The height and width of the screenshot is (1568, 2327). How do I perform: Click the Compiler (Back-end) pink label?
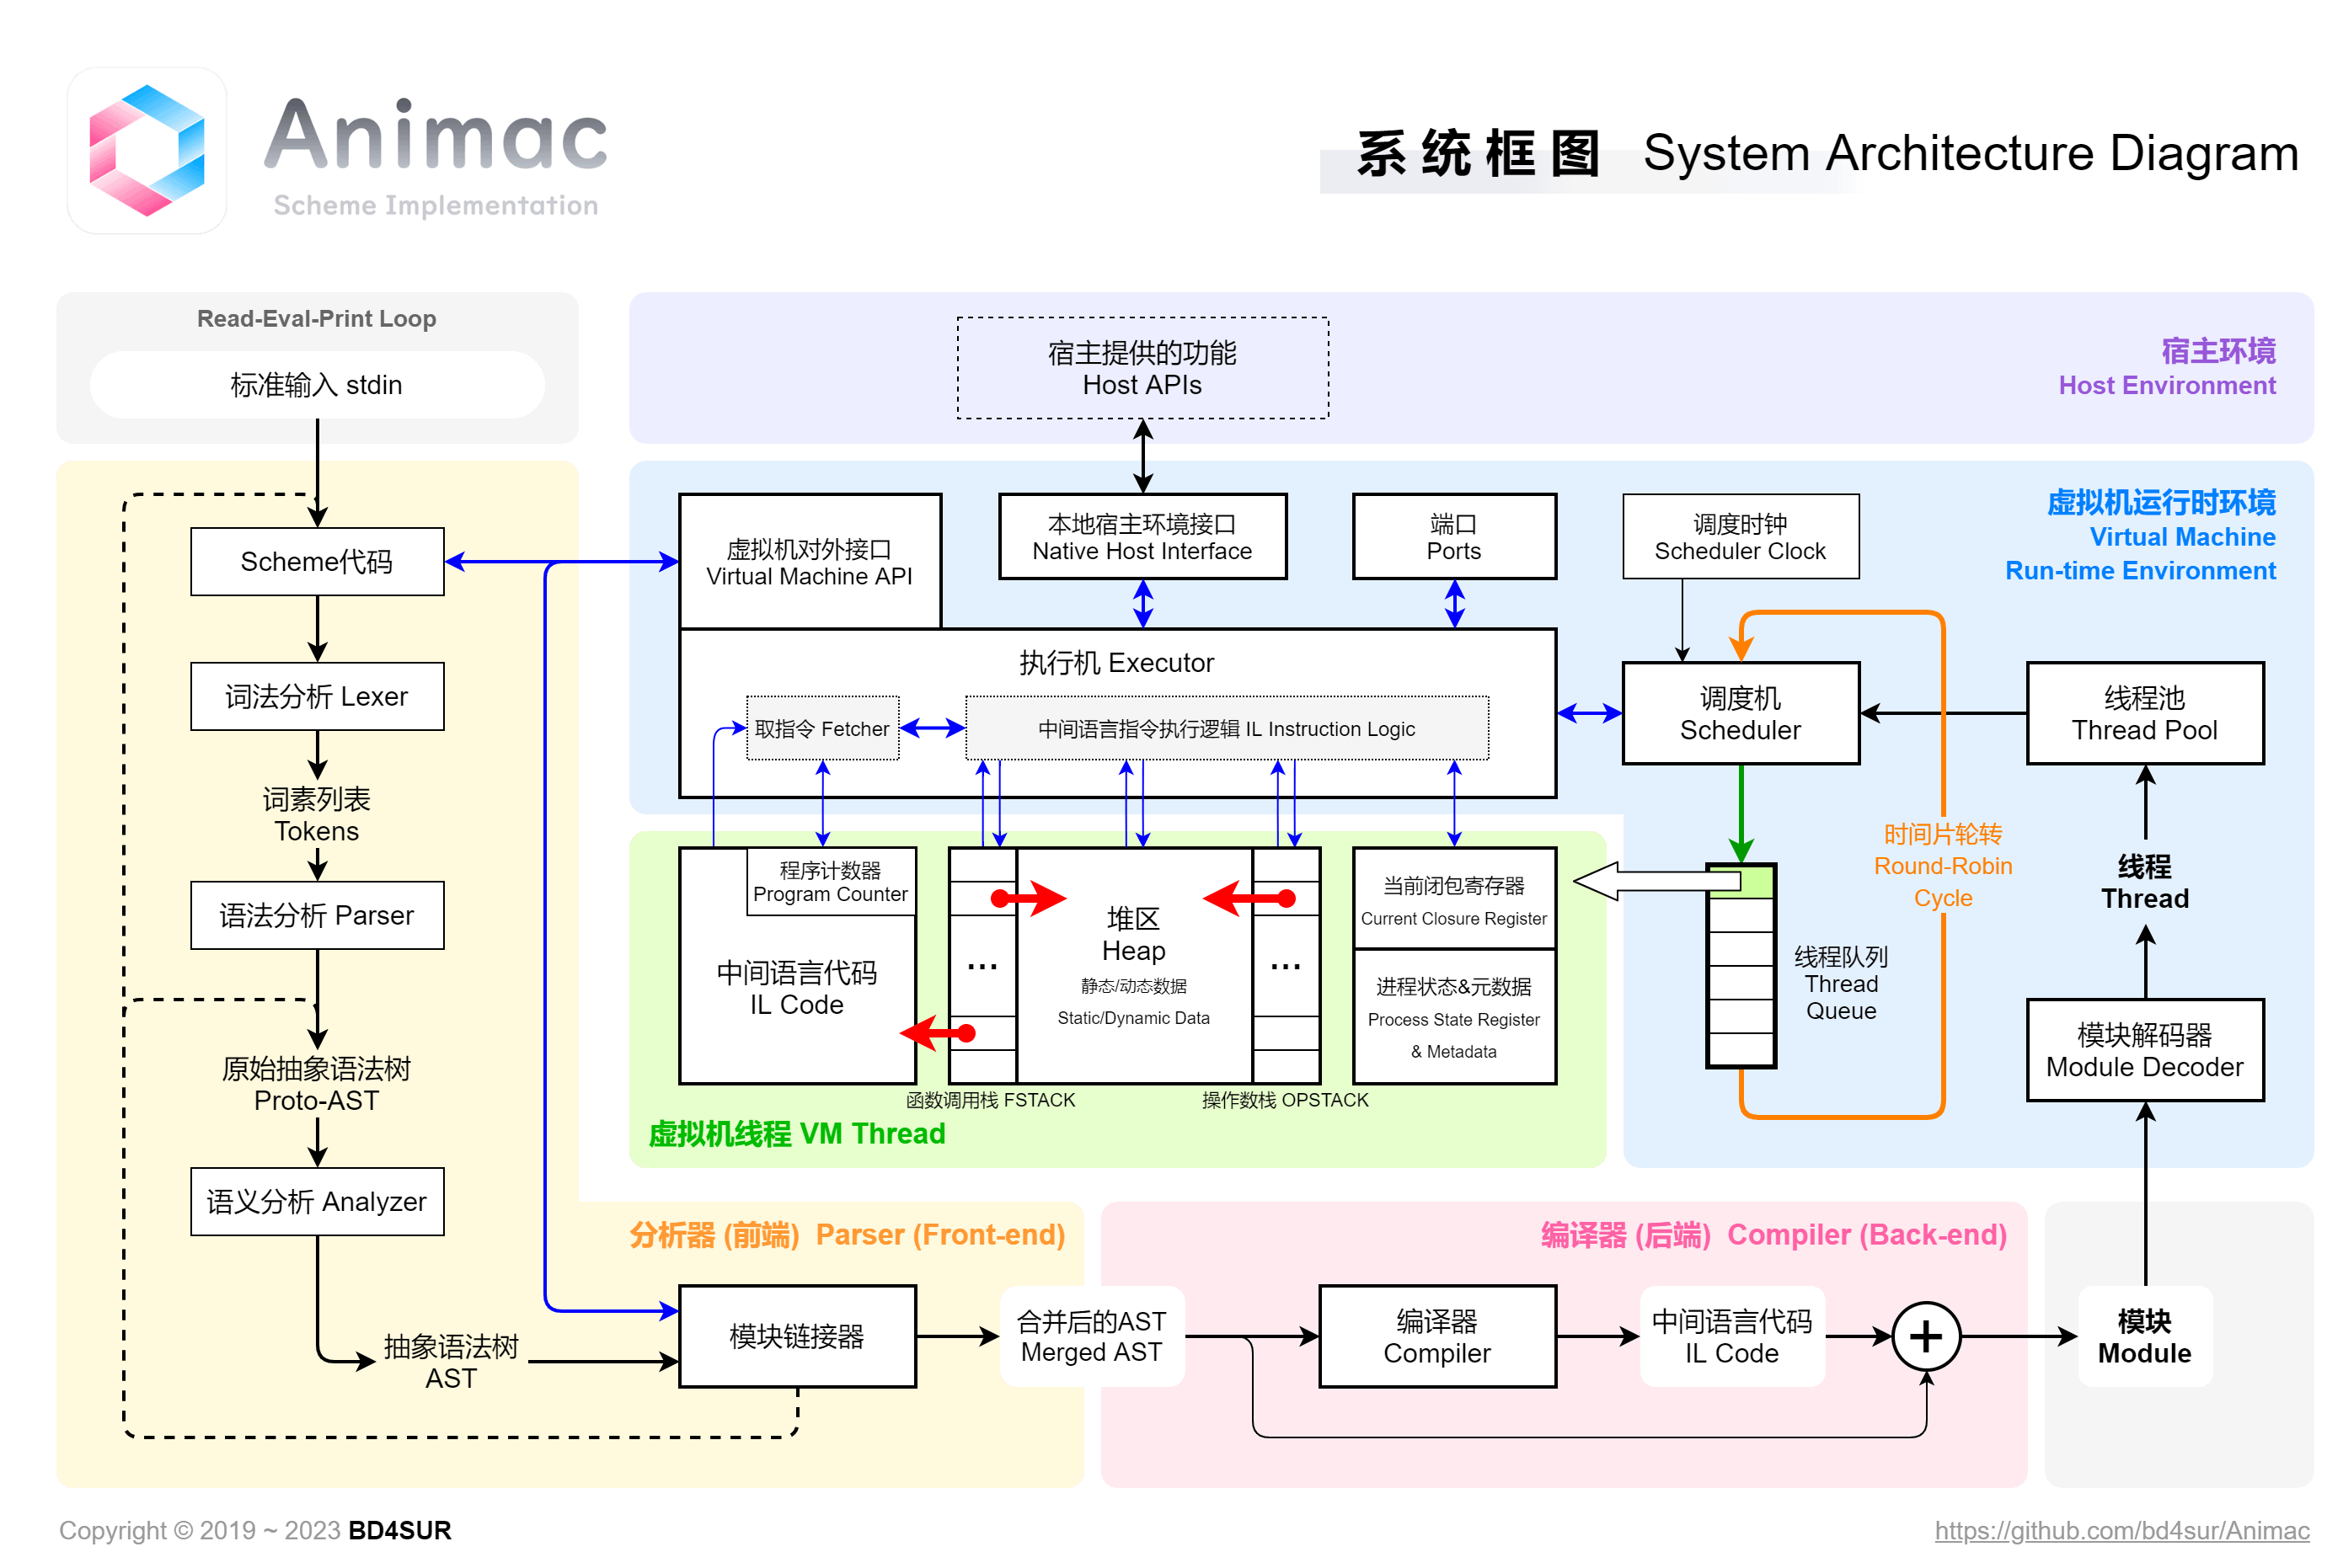click(x=1773, y=1234)
